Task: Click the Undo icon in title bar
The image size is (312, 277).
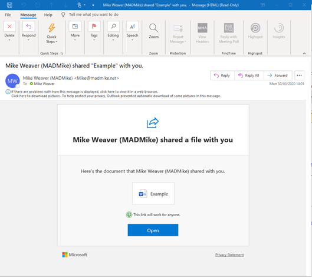Action: [x=24, y=5]
